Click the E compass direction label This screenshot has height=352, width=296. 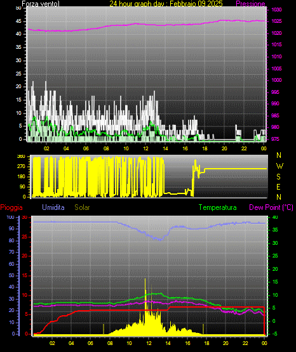278,186
